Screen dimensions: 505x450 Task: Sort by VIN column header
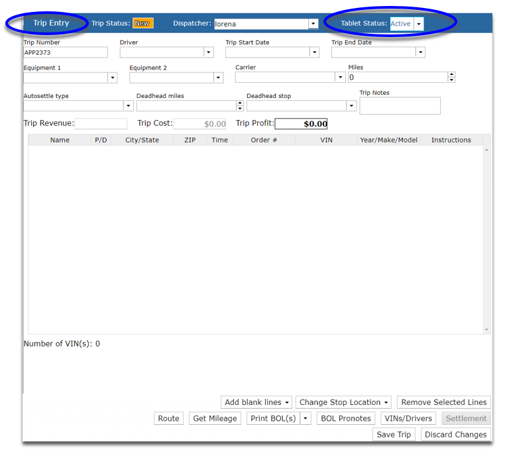click(x=326, y=140)
